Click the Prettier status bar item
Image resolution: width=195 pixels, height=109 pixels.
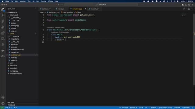coord(186,108)
